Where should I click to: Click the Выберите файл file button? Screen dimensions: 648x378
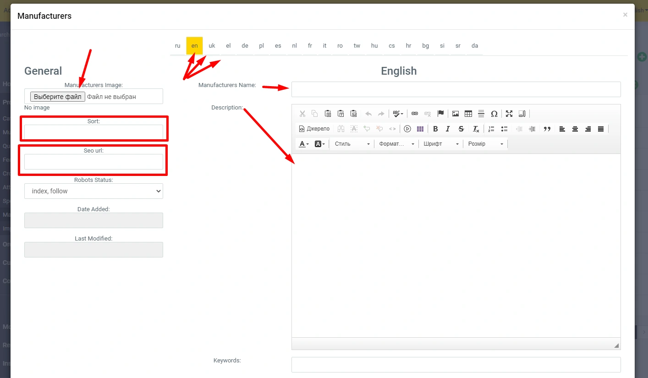pyautogui.click(x=58, y=97)
